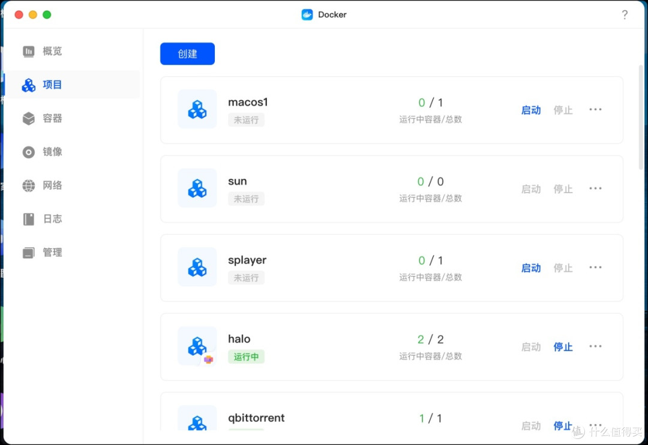Open the 概览 overview sidebar icon
This screenshot has width=648, height=445.
click(29, 51)
